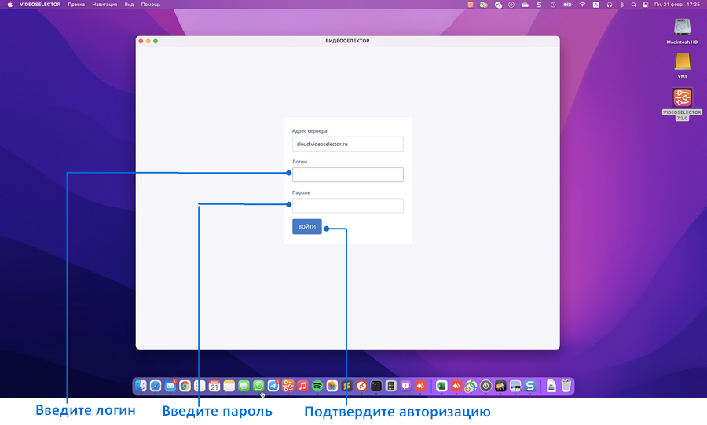Open Terminal from the dock
The width and height of the screenshot is (707, 425).
point(376,386)
